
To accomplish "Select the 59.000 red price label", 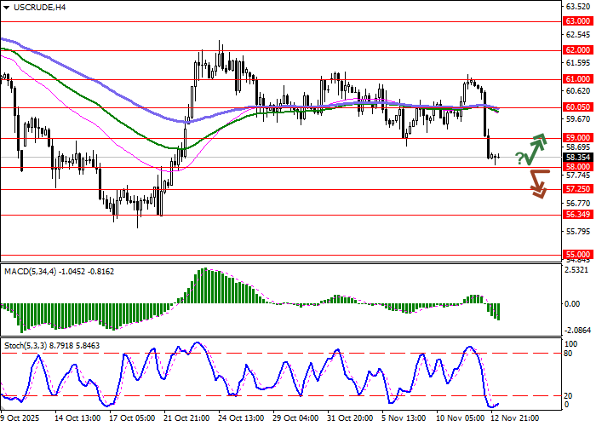I will [x=577, y=137].
